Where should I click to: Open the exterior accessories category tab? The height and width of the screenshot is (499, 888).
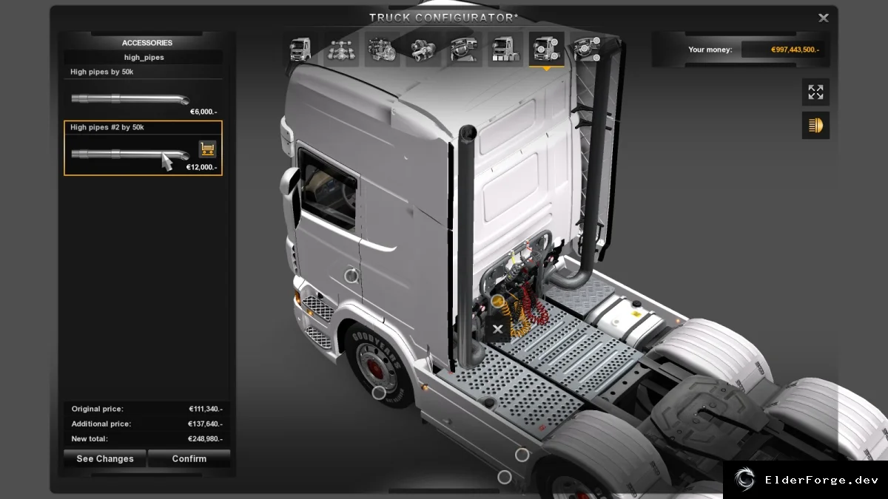(546, 50)
